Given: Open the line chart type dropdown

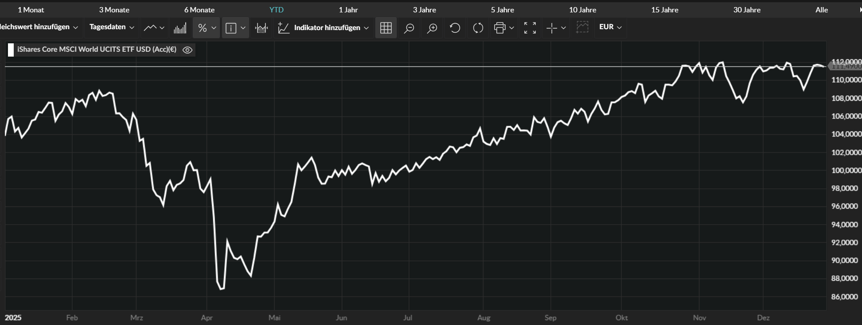Looking at the screenshot, I should click(x=154, y=28).
